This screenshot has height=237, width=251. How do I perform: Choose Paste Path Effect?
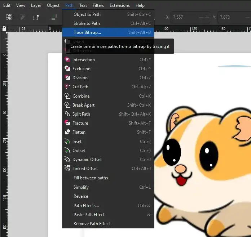pos(108,214)
